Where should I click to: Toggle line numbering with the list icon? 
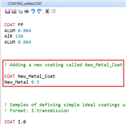pos(53,11)
